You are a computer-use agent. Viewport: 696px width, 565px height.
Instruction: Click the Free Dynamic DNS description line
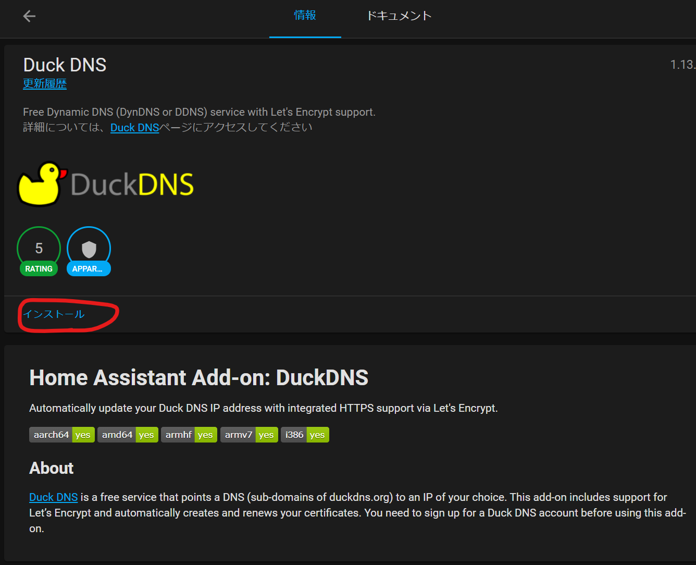[199, 112]
